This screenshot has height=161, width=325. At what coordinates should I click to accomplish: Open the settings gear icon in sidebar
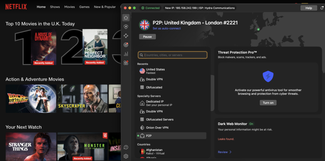[x=126, y=156]
